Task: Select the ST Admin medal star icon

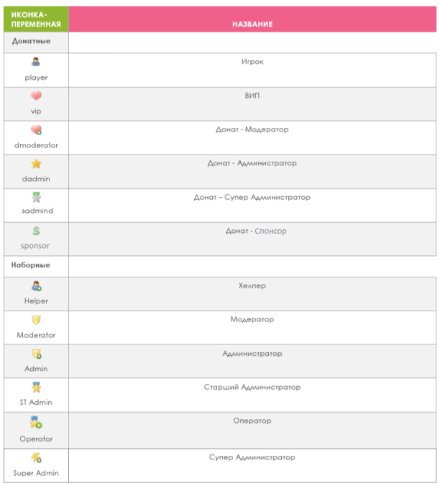Action: pos(36,388)
